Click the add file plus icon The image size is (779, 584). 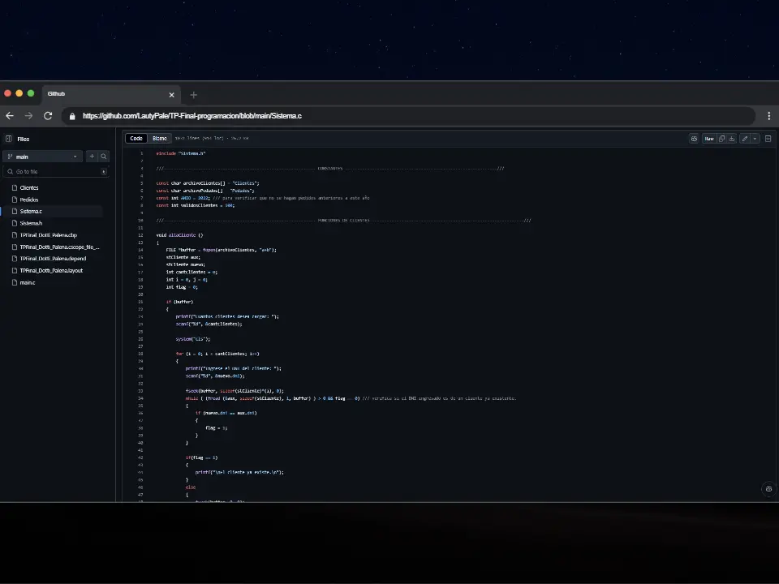point(92,157)
